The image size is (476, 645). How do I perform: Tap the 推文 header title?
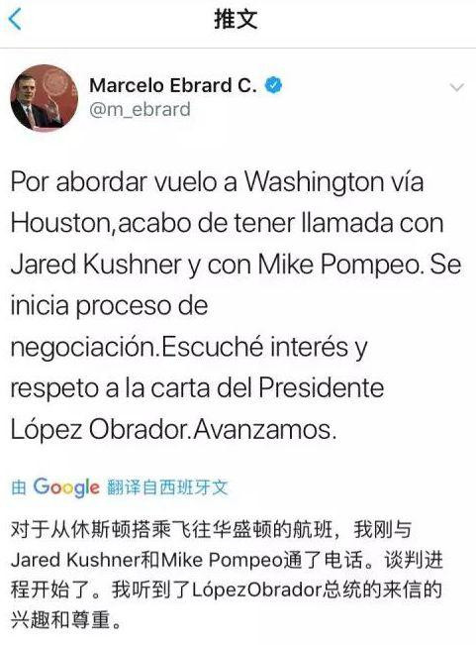click(236, 19)
